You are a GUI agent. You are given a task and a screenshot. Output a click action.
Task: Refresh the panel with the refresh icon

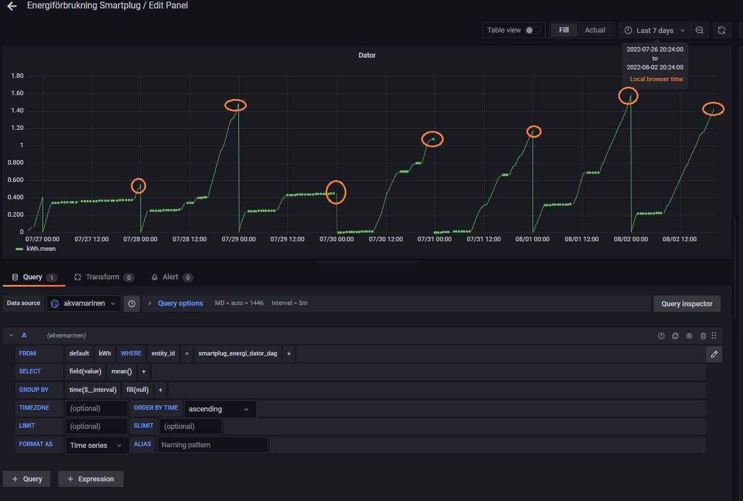click(722, 30)
